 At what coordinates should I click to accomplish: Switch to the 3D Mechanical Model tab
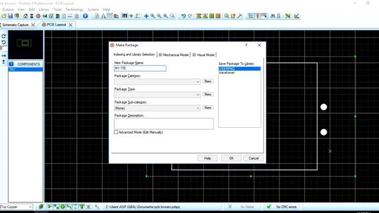[174, 55]
